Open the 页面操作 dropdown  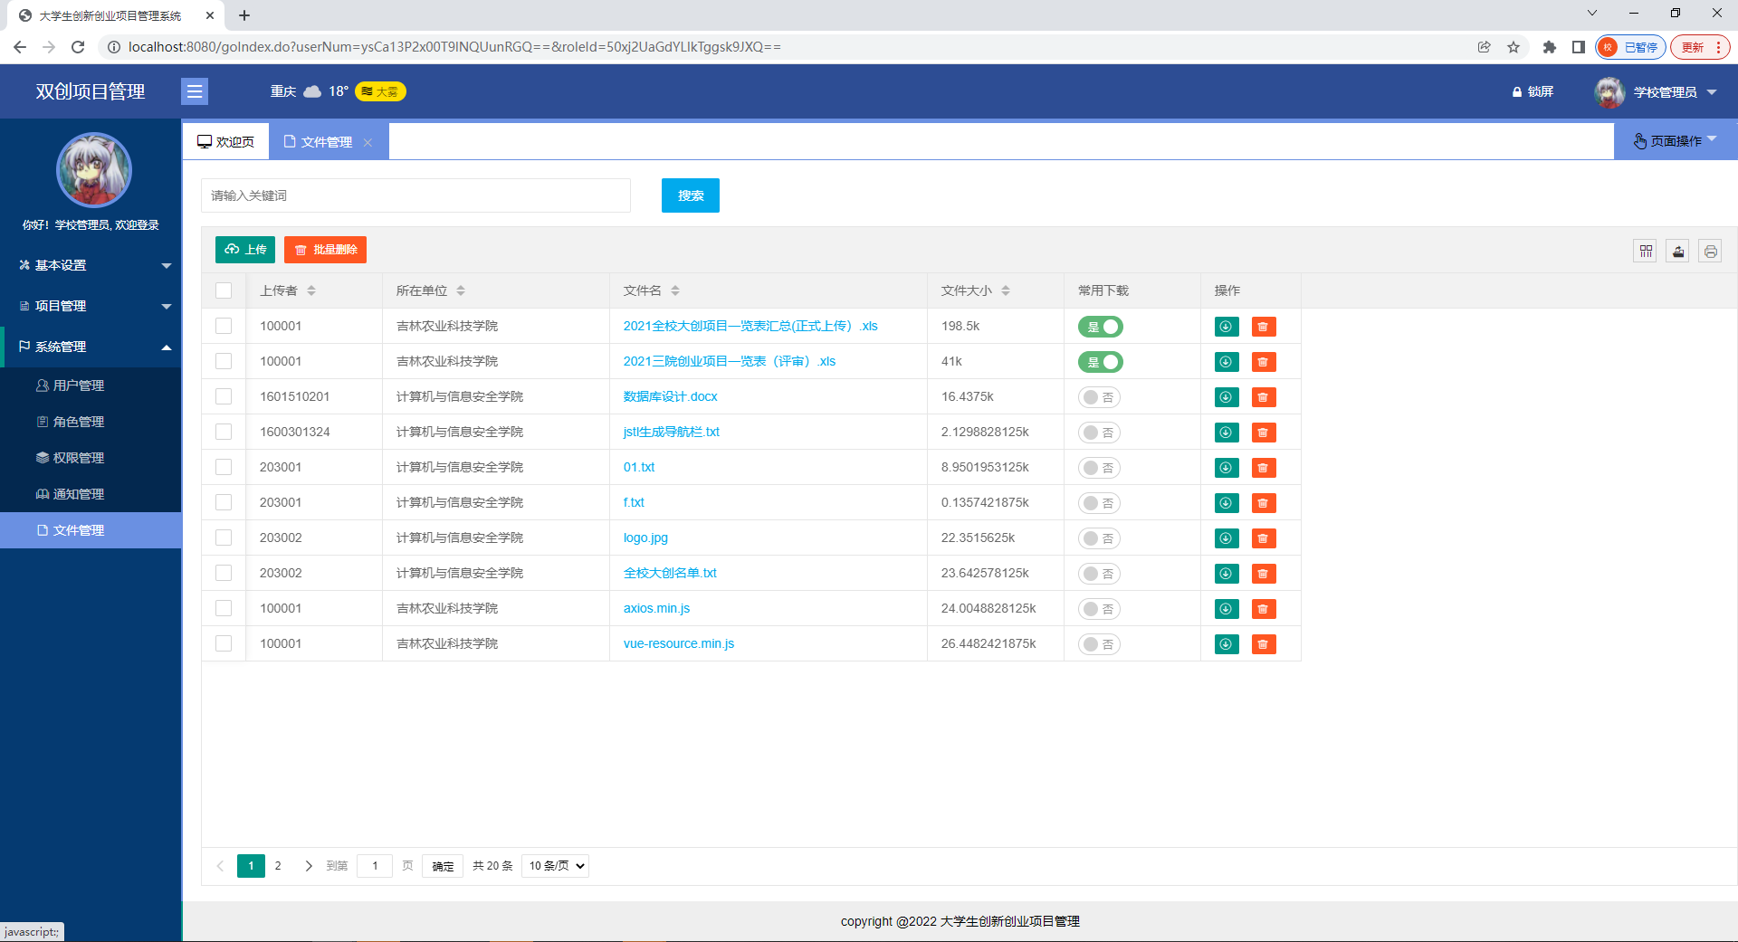(1675, 141)
